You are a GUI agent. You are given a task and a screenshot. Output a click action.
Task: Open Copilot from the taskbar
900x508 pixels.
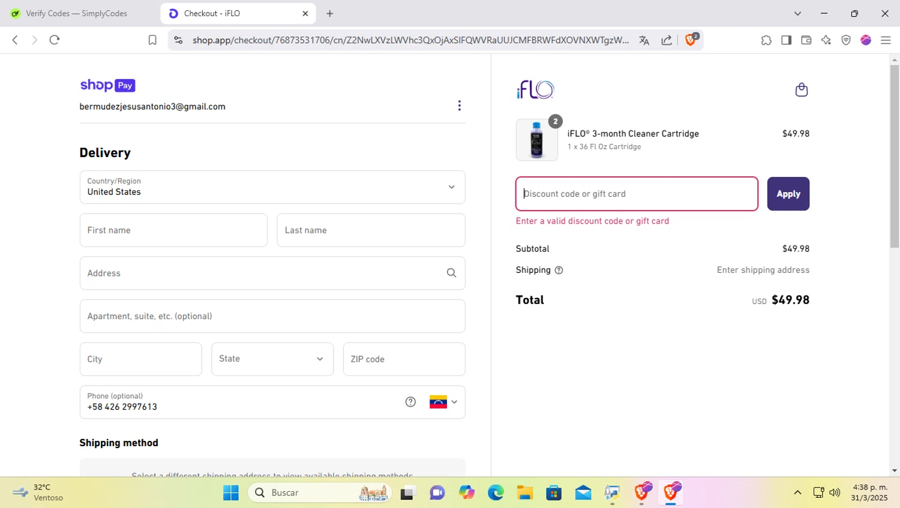(x=466, y=492)
